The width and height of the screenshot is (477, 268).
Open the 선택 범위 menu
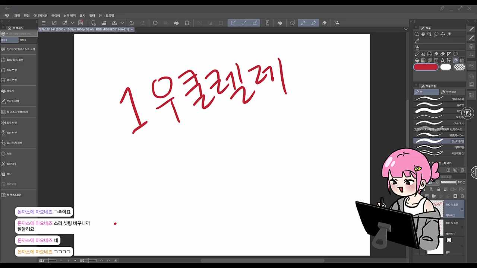70,16
